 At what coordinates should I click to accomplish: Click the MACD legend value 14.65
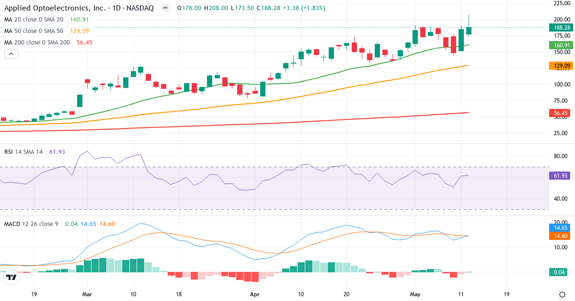[x=88, y=224]
